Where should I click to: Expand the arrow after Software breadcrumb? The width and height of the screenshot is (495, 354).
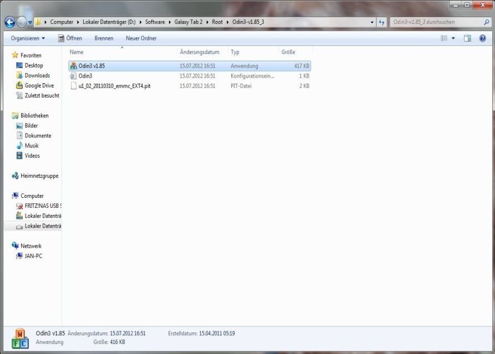170,22
